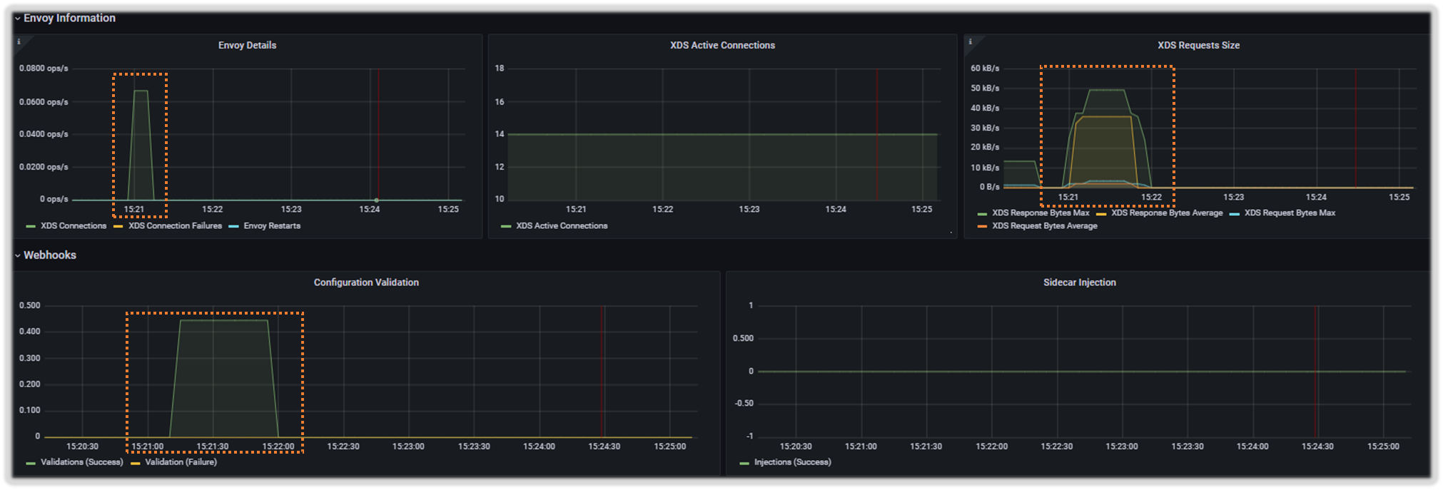1443x490 pixels.
Task: Click the red annotation marker in Sidecar Injection
Action: point(1317,371)
